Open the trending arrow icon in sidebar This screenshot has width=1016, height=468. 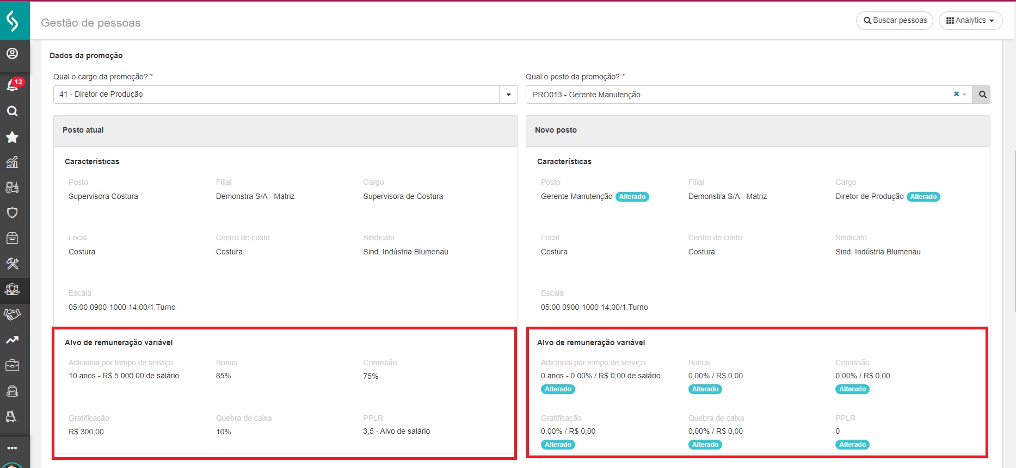click(x=12, y=340)
